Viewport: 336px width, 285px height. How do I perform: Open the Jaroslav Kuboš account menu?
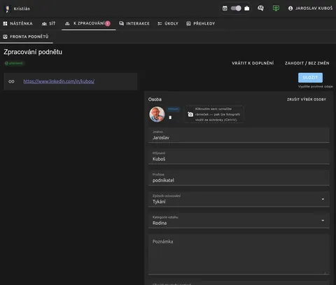310,8
